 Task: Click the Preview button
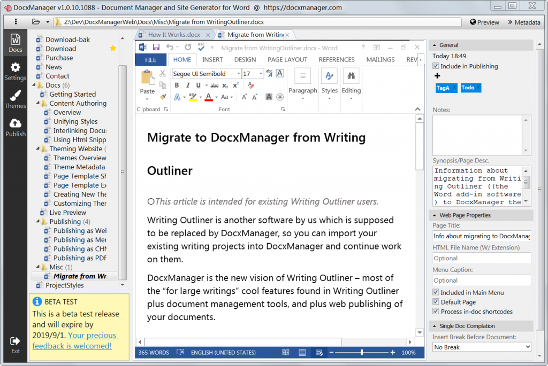[x=484, y=22]
